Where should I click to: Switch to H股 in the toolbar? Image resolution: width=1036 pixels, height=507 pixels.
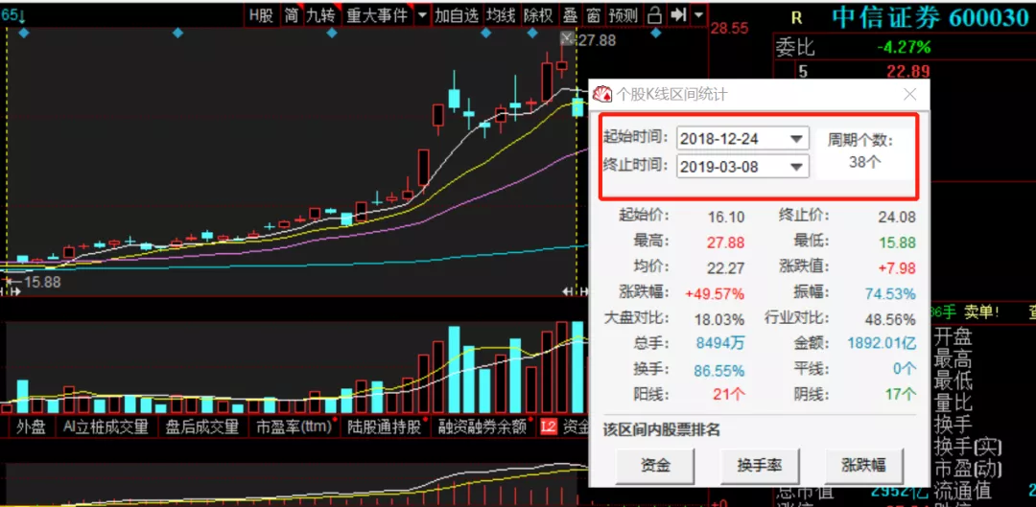(x=262, y=15)
